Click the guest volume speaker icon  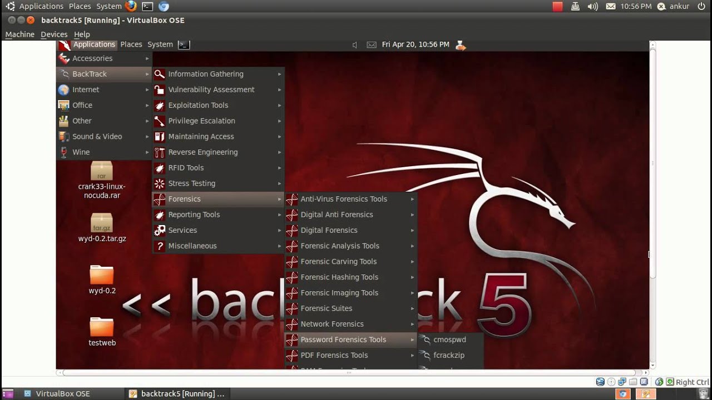355,45
